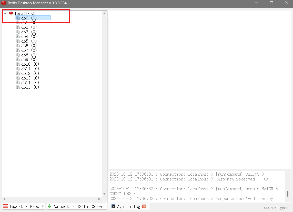The width and height of the screenshot is (293, 212).
Task: Click the database icon for db9
Action: [x=18, y=59]
